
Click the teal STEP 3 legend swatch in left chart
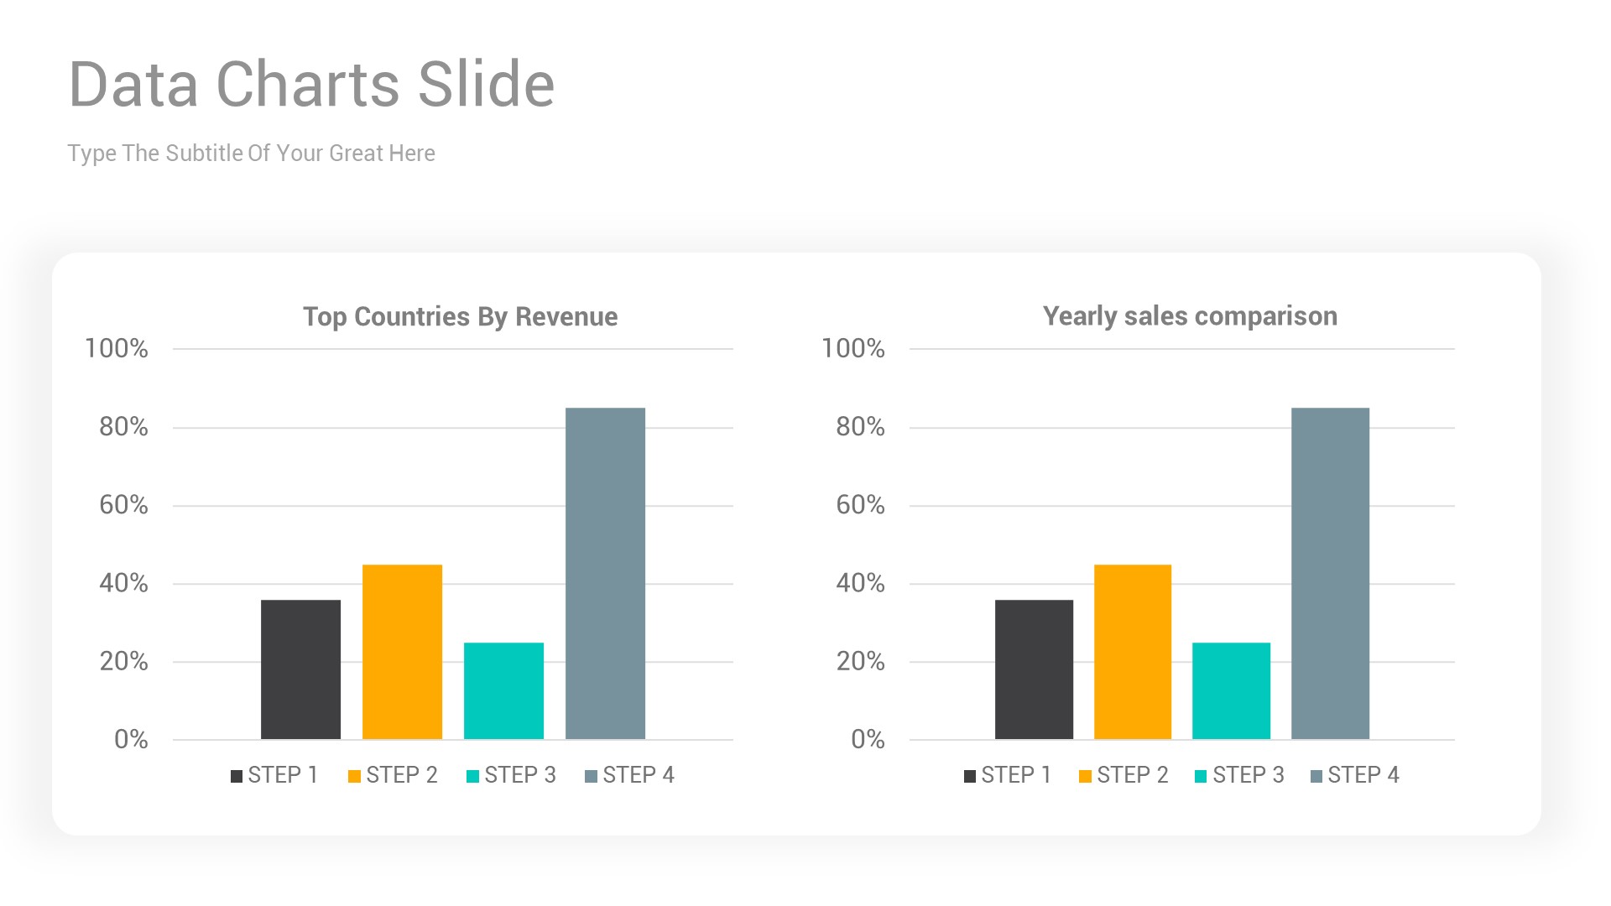472,776
